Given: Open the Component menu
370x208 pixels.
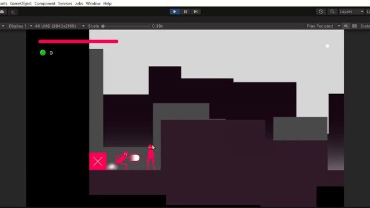Looking at the screenshot, I should (x=45, y=3).
